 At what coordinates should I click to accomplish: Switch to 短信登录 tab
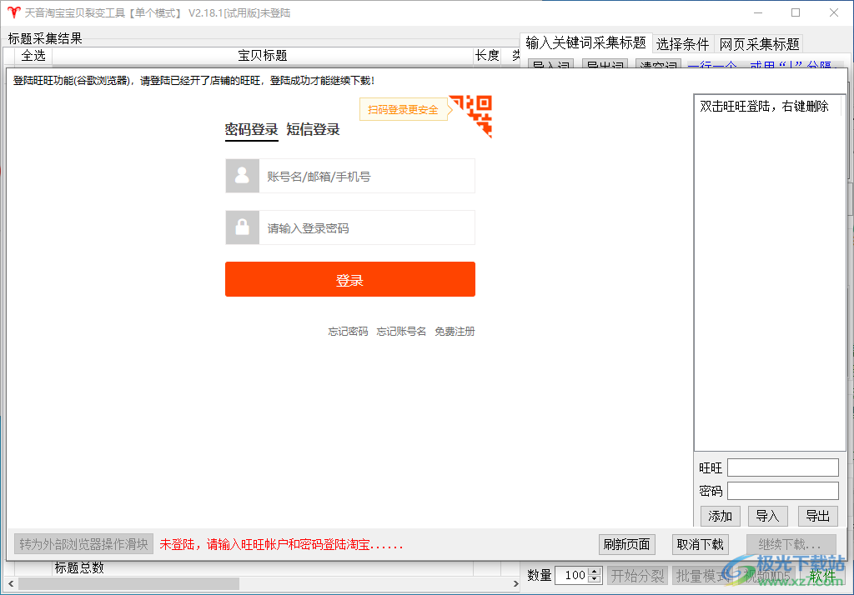point(314,129)
